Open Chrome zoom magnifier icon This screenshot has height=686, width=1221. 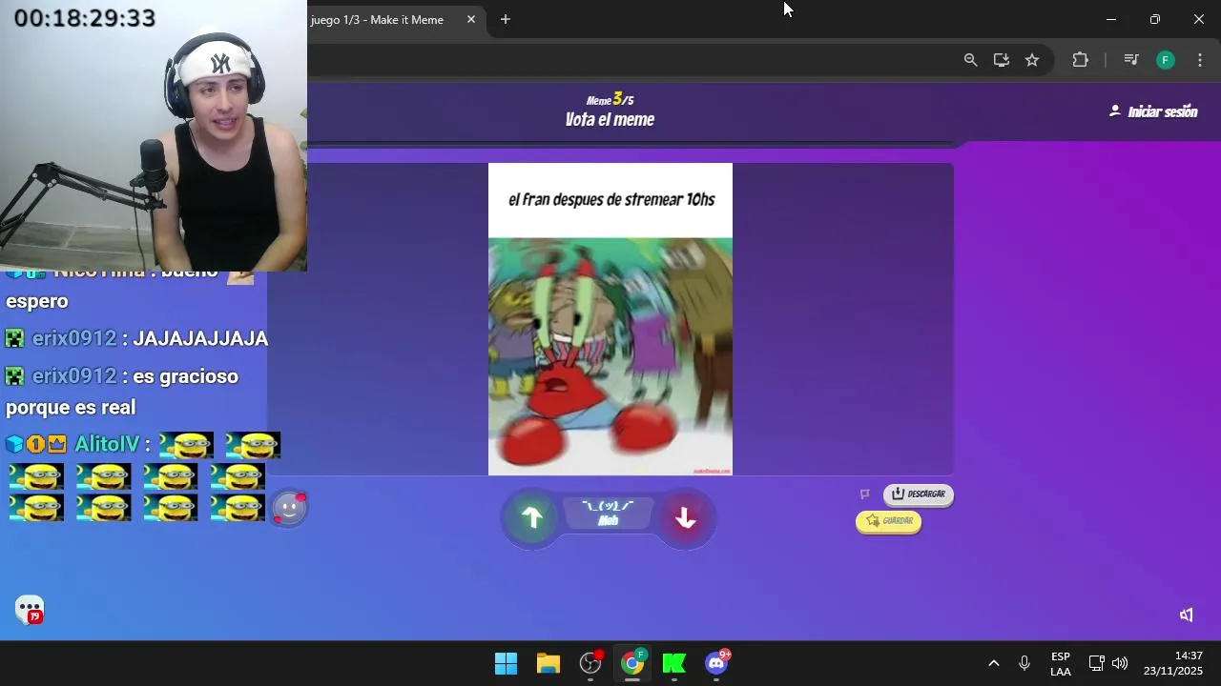tap(970, 60)
